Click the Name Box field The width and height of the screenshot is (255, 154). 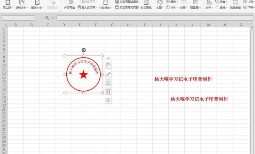click(18, 18)
